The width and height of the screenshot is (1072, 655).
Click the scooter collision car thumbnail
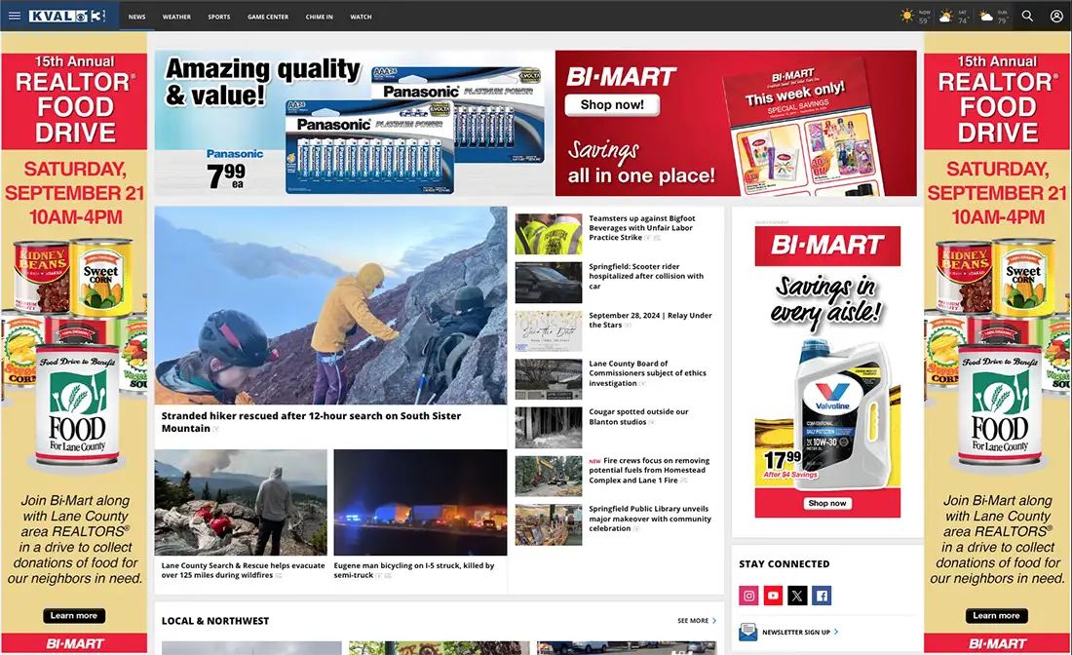pos(549,283)
